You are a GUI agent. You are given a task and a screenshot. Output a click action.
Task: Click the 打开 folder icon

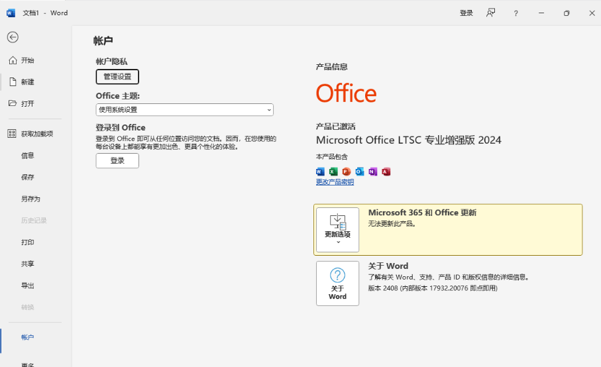click(x=13, y=103)
